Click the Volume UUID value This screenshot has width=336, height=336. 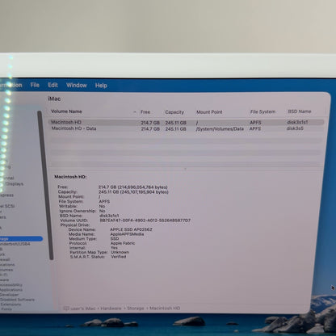(145, 220)
